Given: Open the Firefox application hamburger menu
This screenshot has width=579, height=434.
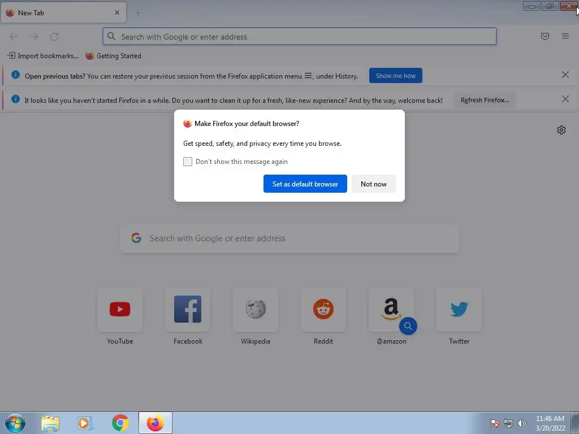Looking at the screenshot, I should (x=565, y=36).
